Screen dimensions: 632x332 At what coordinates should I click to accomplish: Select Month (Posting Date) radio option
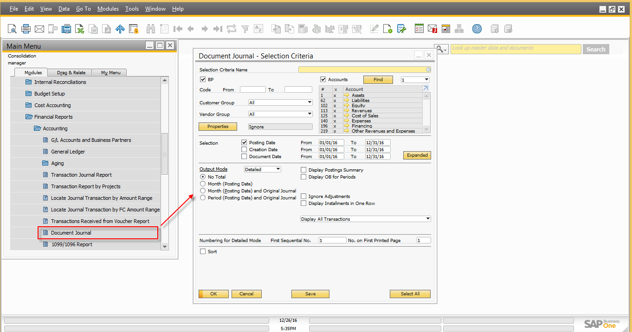[x=202, y=184]
